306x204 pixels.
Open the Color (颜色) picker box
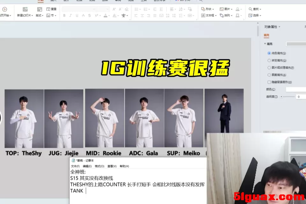tap(296, 89)
